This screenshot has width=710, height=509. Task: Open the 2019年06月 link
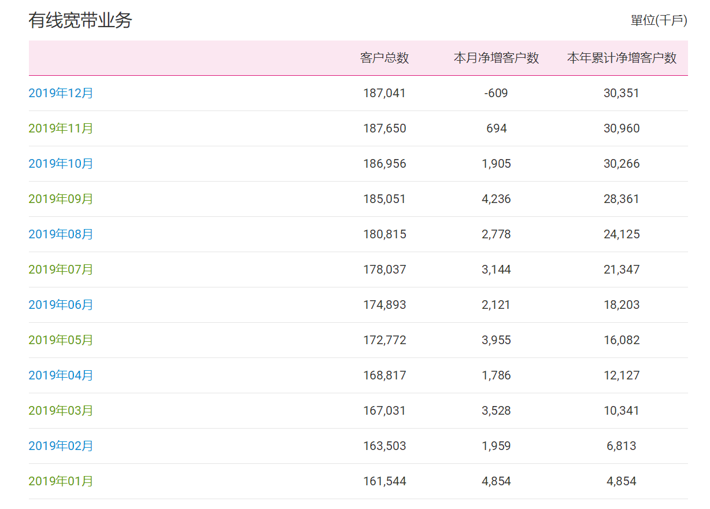[x=61, y=305]
